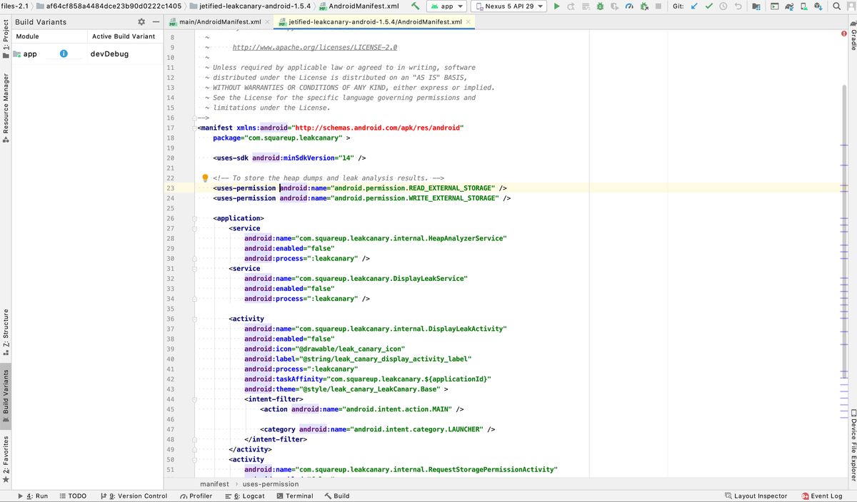Toggle the Resource Manager side tab
This screenshot has height=502, width=857.
click(x=6, y=107)
